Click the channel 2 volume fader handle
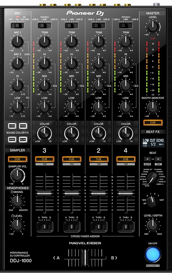172x275 pixels. [x=99, y=194]
